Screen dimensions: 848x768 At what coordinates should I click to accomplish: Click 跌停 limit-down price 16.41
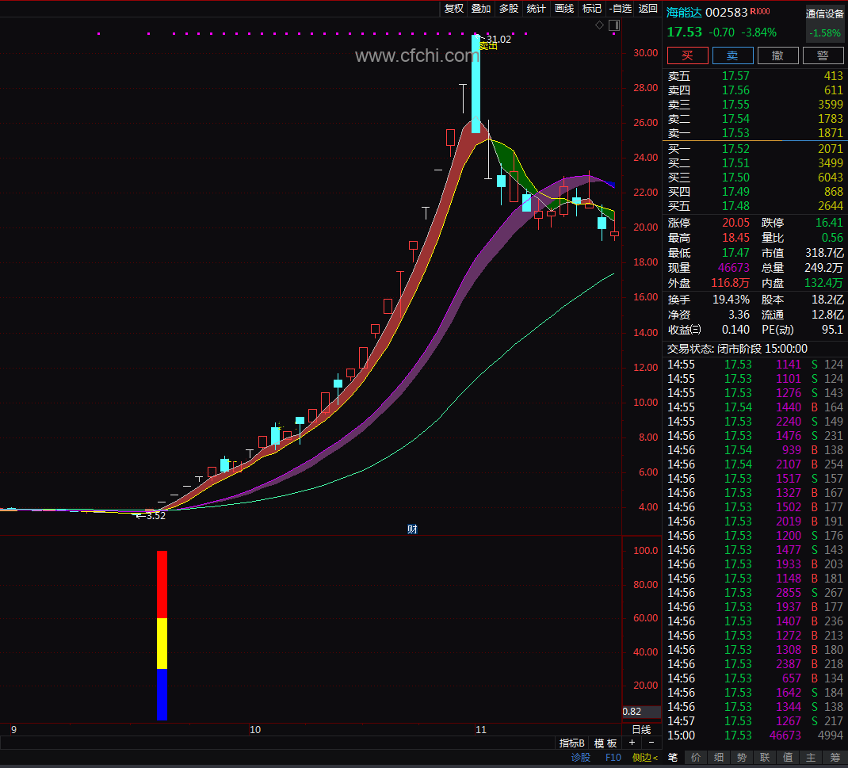pos(829,223)
